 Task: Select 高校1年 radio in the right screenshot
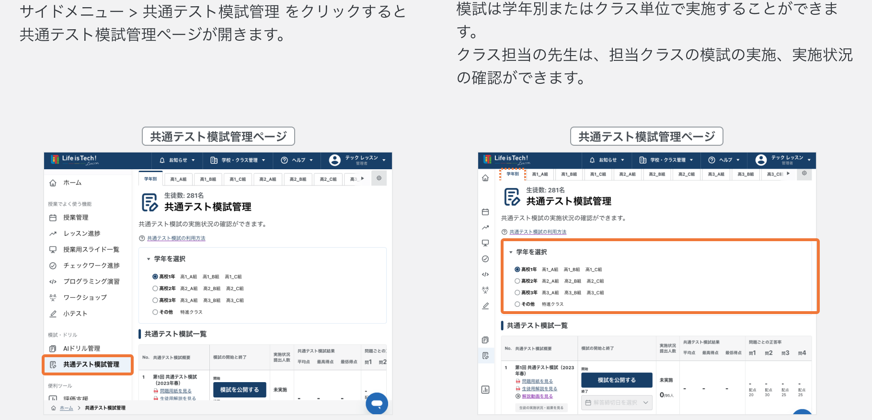[x=517, y=269]
